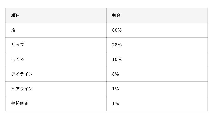Viewport: 218px width, 119px height.
Task: Select the ほくろ row label
Action: [x=18, y=59]
